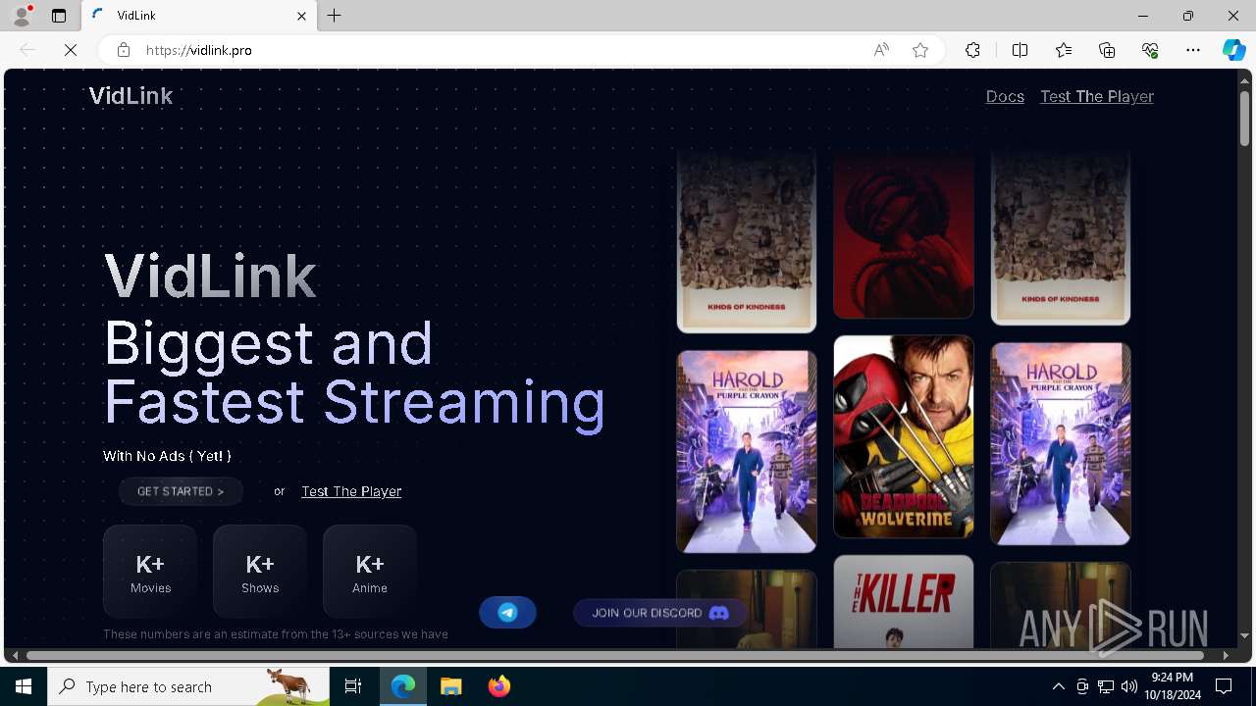Add this page to favorites star

tap(920, 50)
